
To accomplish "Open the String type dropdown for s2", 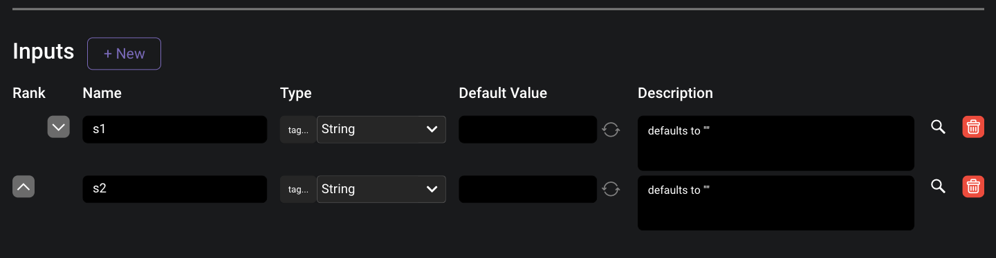I will (381, 189).
